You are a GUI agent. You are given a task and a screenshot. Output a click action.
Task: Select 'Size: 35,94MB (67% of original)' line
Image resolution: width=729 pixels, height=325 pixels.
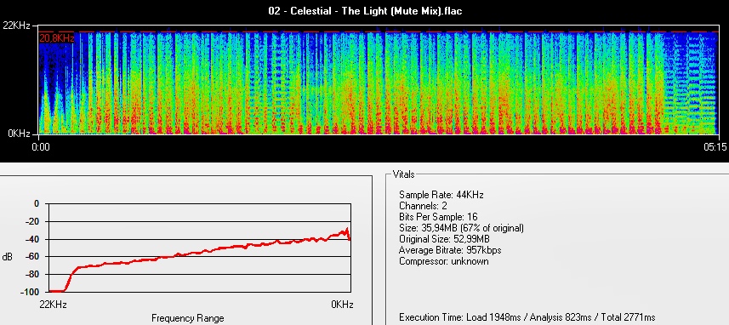(461, 228)
